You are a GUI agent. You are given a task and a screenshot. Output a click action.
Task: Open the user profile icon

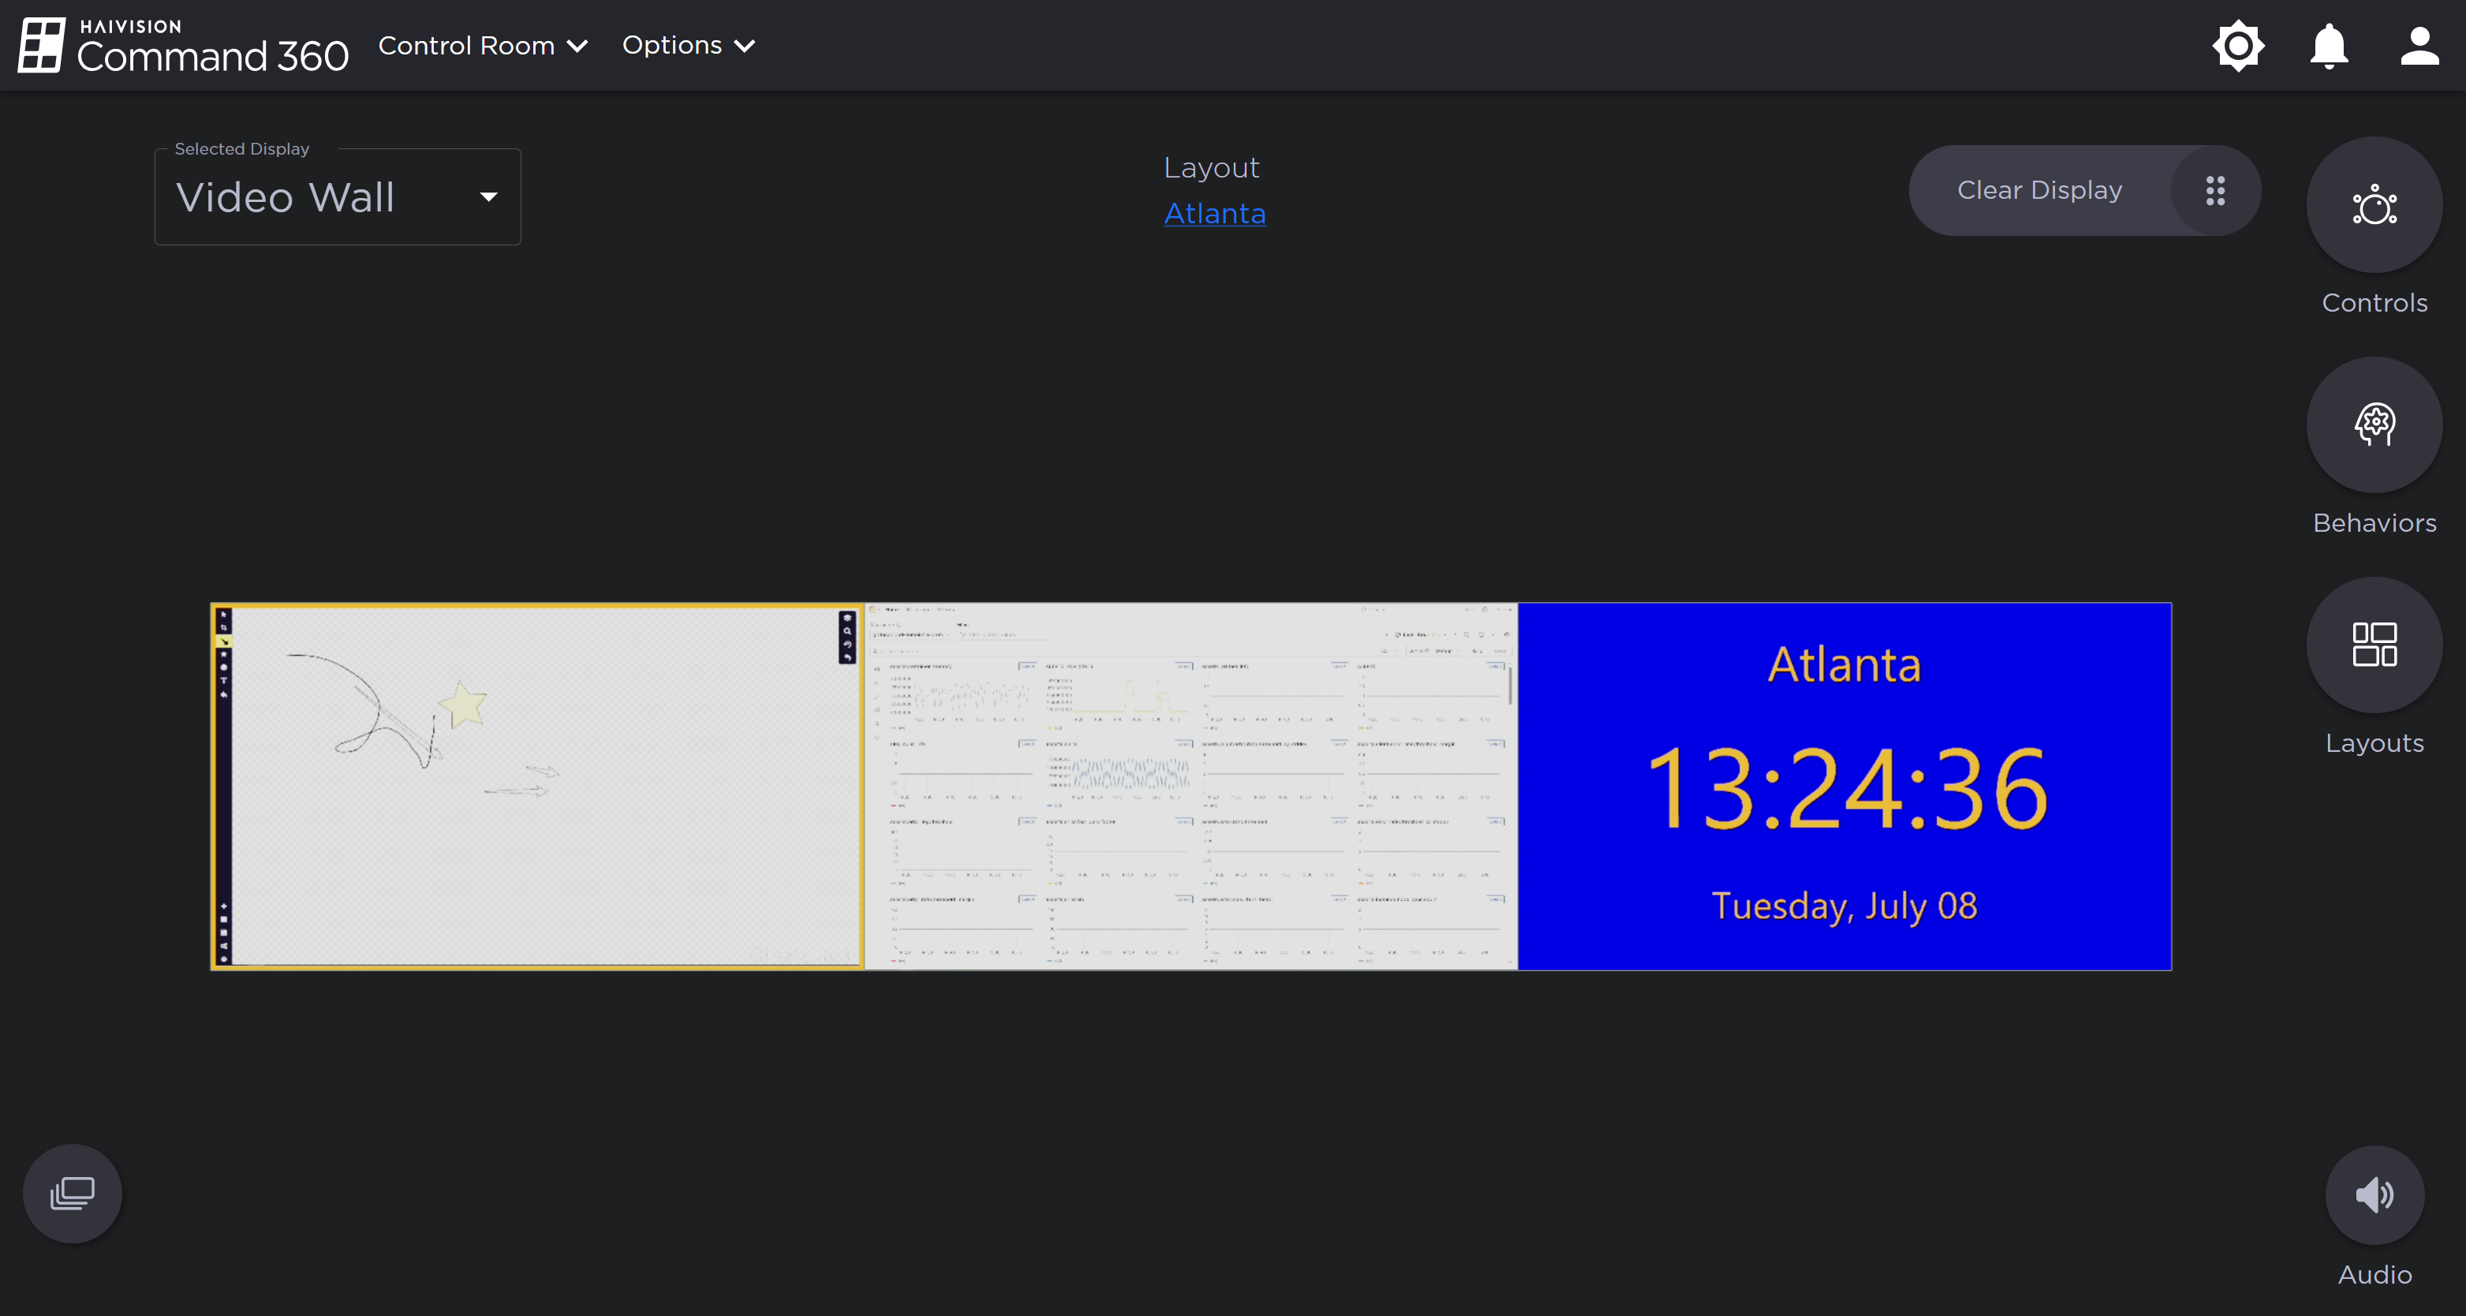2418,45
